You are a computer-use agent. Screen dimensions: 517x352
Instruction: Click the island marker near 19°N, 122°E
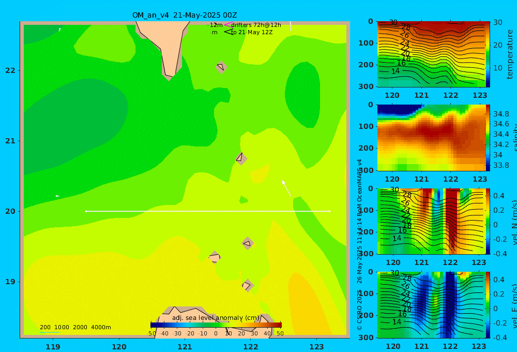click(248, 285)
